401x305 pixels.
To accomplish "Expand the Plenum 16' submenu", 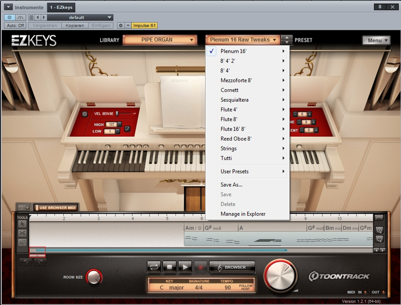I will tap(248, 51).
